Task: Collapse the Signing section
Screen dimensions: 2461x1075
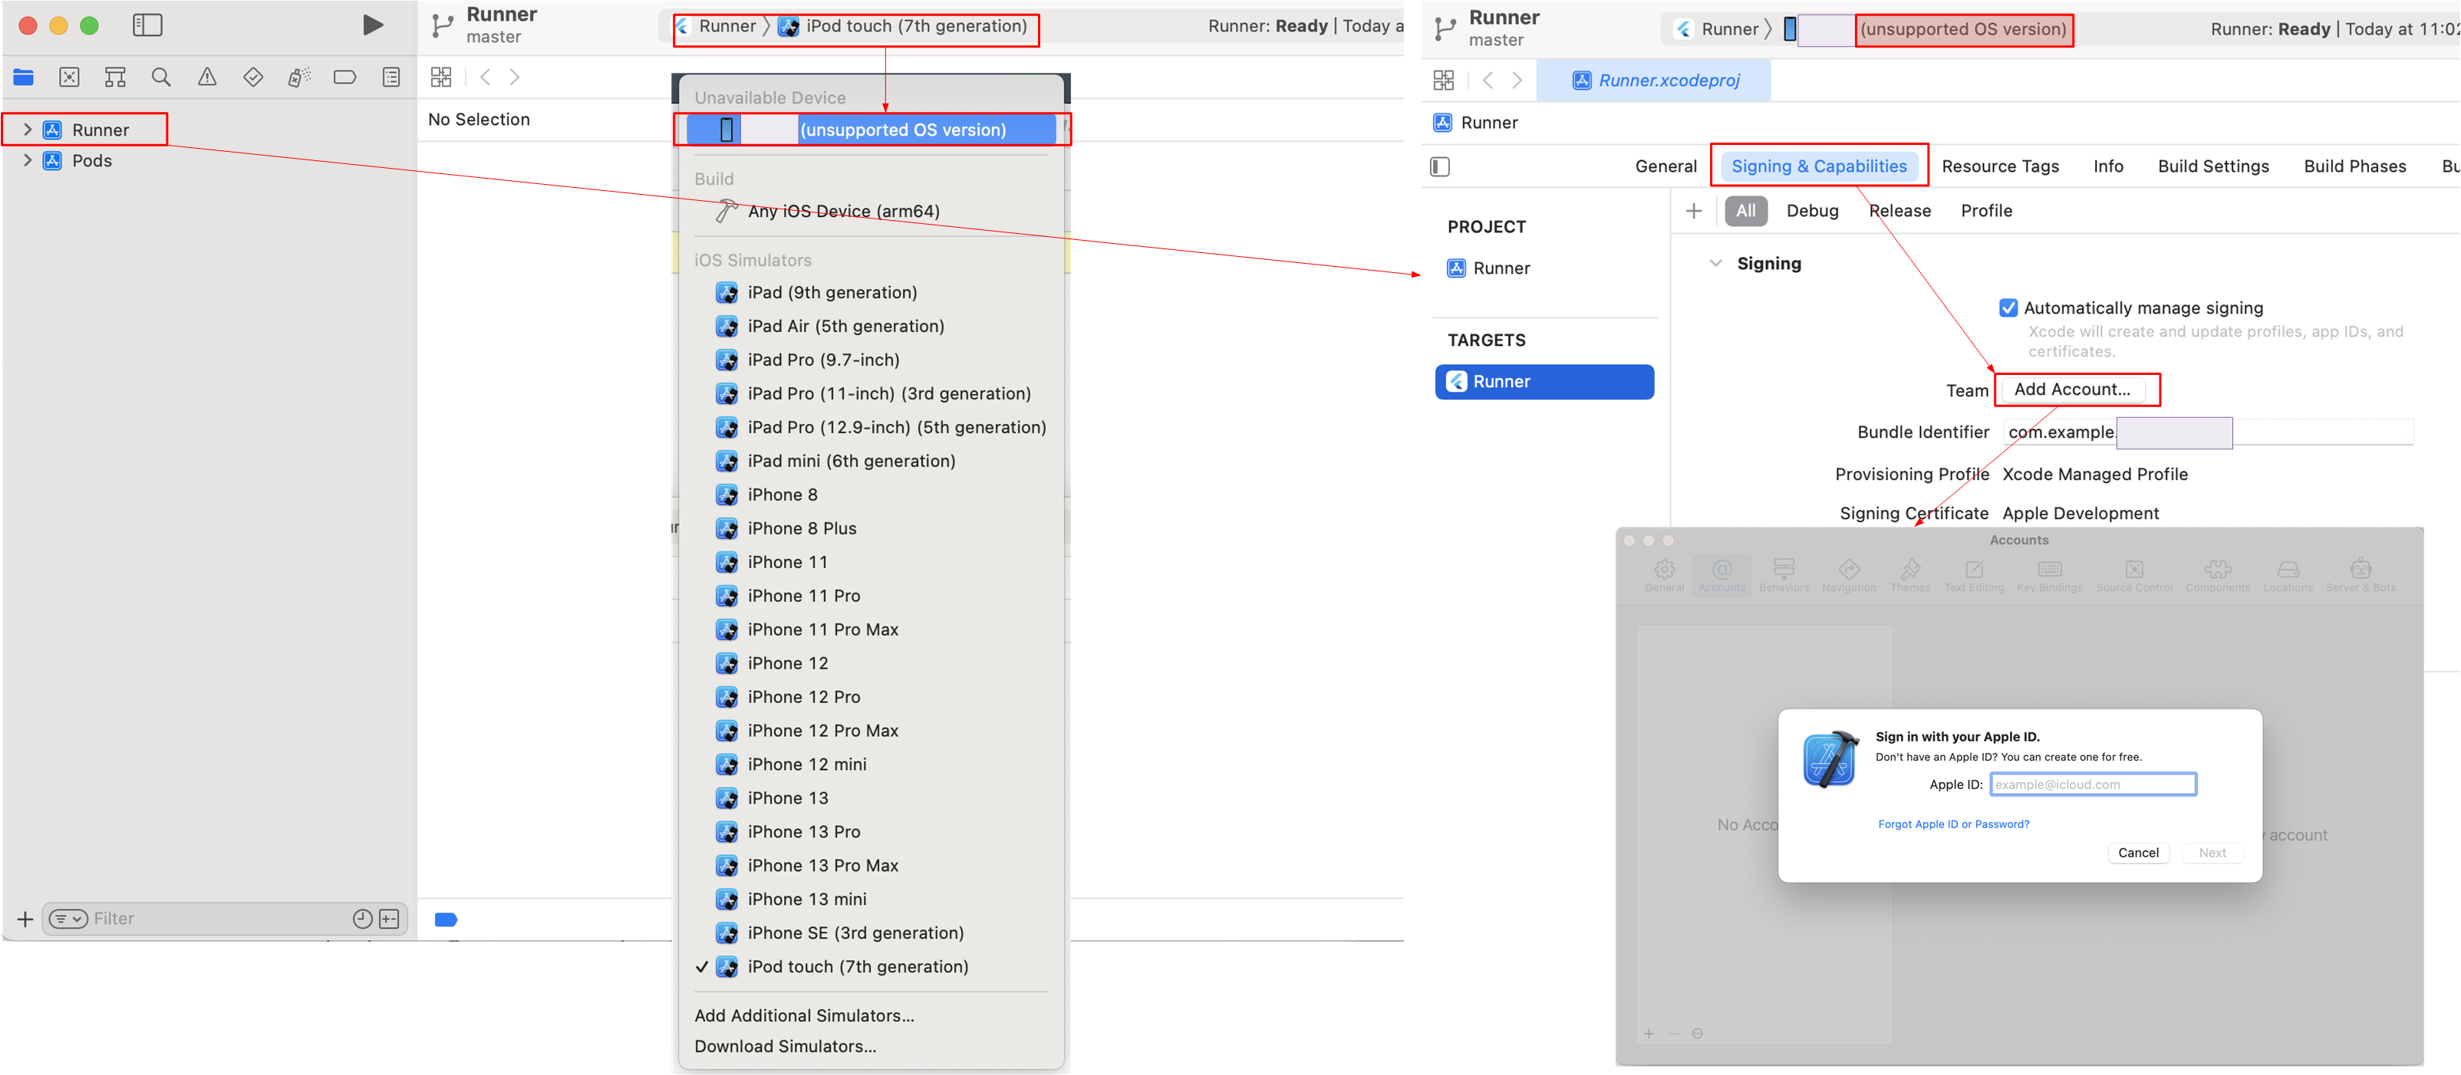Action: 1715,264
